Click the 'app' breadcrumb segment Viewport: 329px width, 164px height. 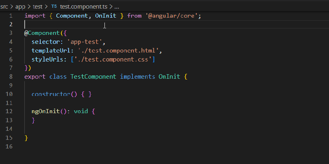tap(20, 7)
